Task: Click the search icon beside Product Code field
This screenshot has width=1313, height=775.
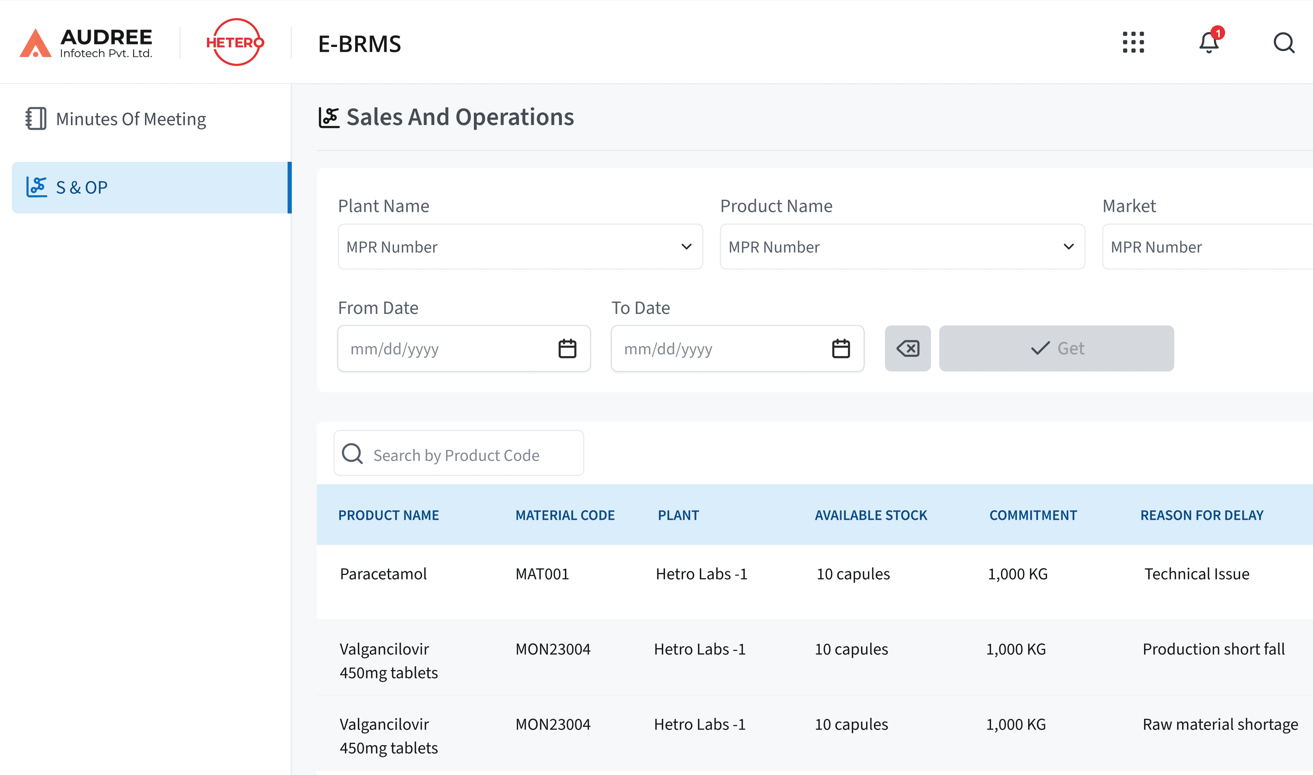Action: 353,453
